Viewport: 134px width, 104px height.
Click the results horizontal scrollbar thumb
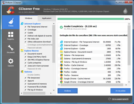point(92,85)
